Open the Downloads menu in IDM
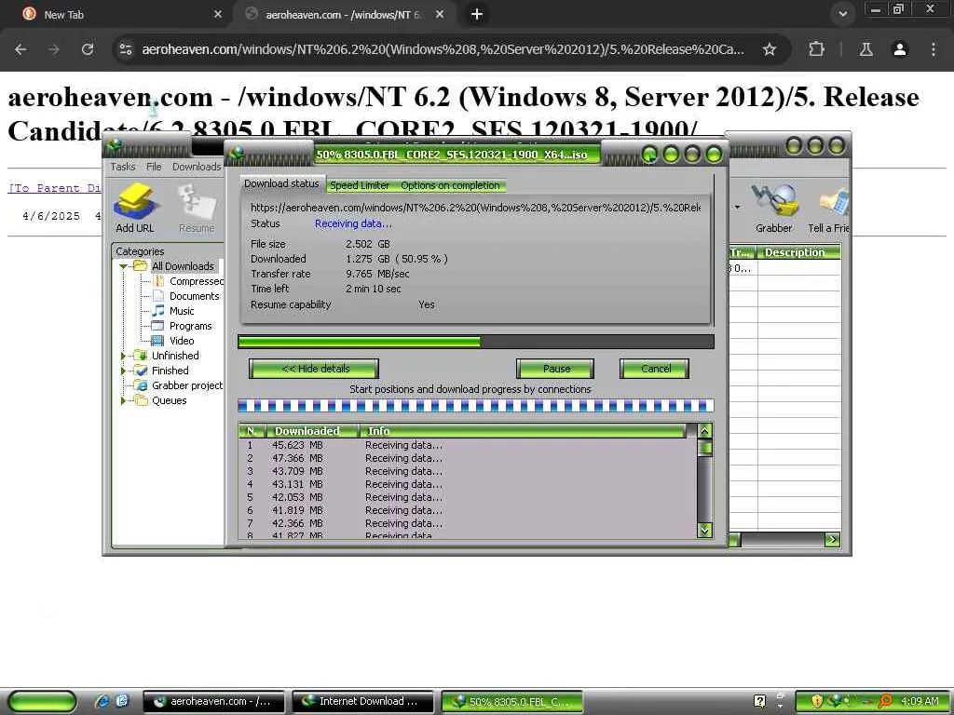 pyautogui.click(x=197, y=167)
